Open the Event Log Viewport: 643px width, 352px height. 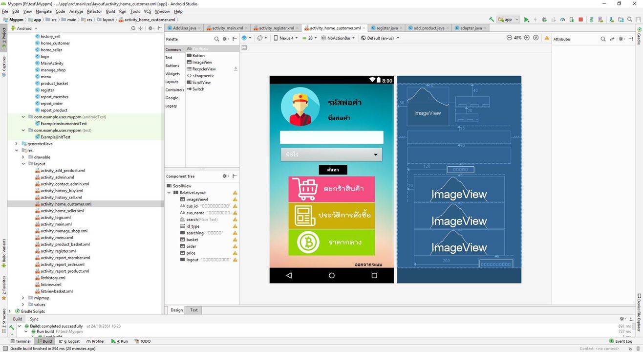pyautogui.click(x=621, y=341)
